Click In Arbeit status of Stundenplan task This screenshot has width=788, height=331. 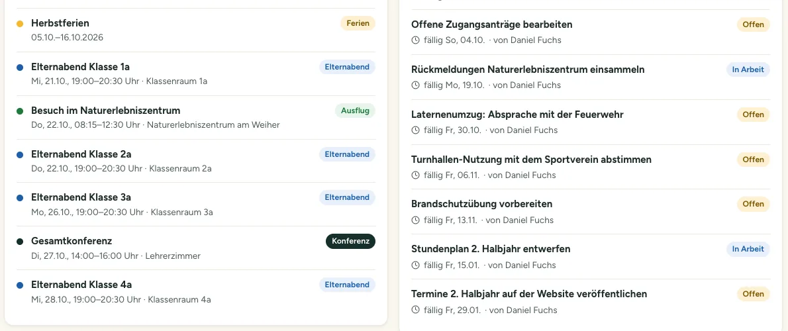[748, 249]
